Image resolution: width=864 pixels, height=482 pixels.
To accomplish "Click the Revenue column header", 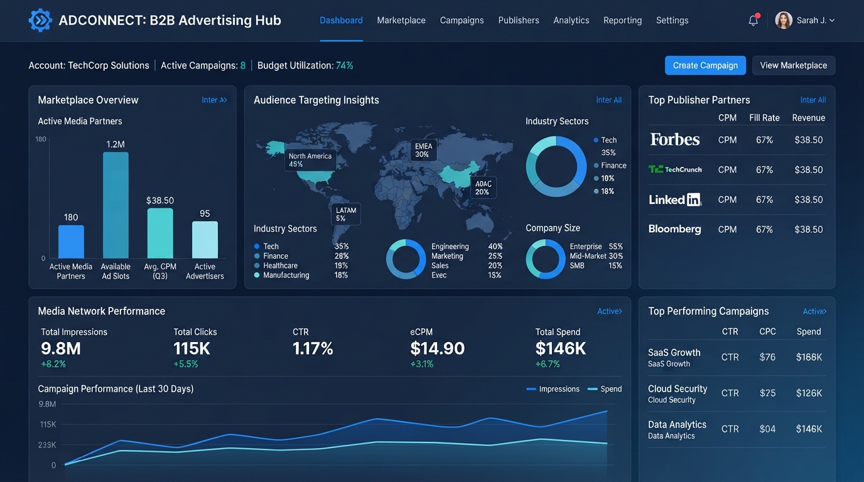I will point(809,118).
